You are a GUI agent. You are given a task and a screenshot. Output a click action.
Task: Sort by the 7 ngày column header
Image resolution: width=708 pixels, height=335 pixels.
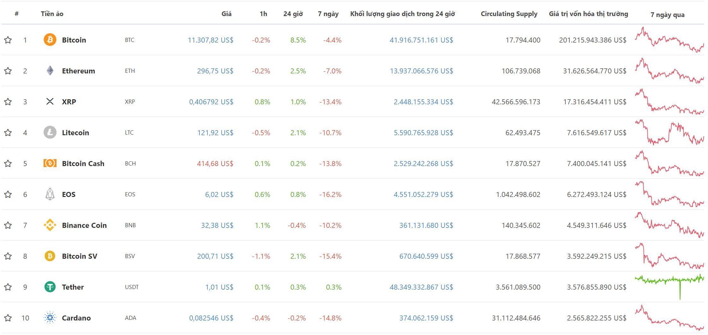(x=328, y=14)
